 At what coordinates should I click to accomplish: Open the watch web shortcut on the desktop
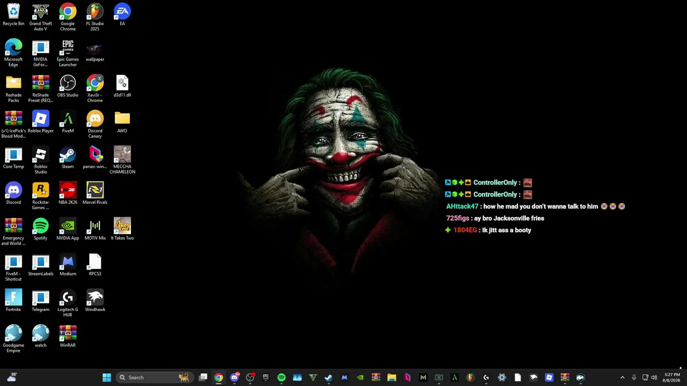click(x=41, y=337)
